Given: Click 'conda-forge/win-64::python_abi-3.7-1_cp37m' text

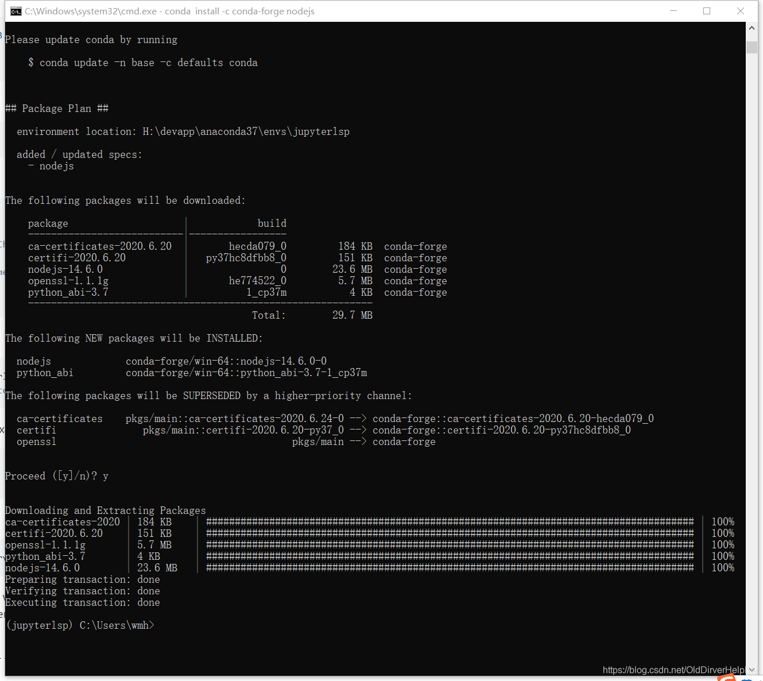Looking at the screenshot, I should point(246,373).
